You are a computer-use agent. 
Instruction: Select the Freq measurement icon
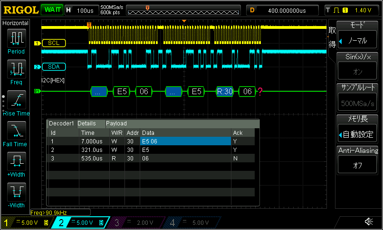pos(16,70)
